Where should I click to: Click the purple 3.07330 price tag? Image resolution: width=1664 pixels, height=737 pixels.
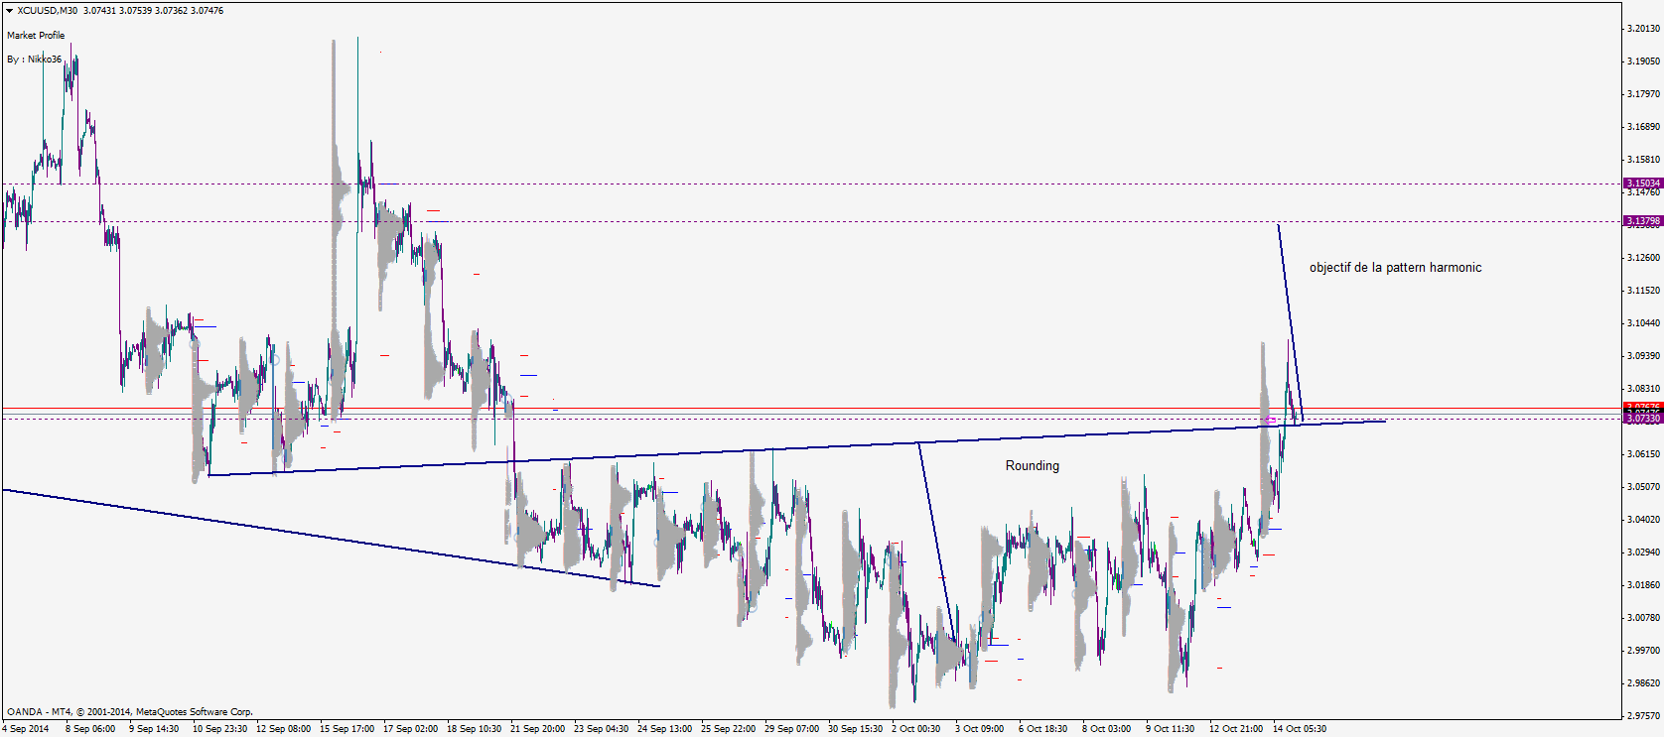click(x=1643, y=419)
